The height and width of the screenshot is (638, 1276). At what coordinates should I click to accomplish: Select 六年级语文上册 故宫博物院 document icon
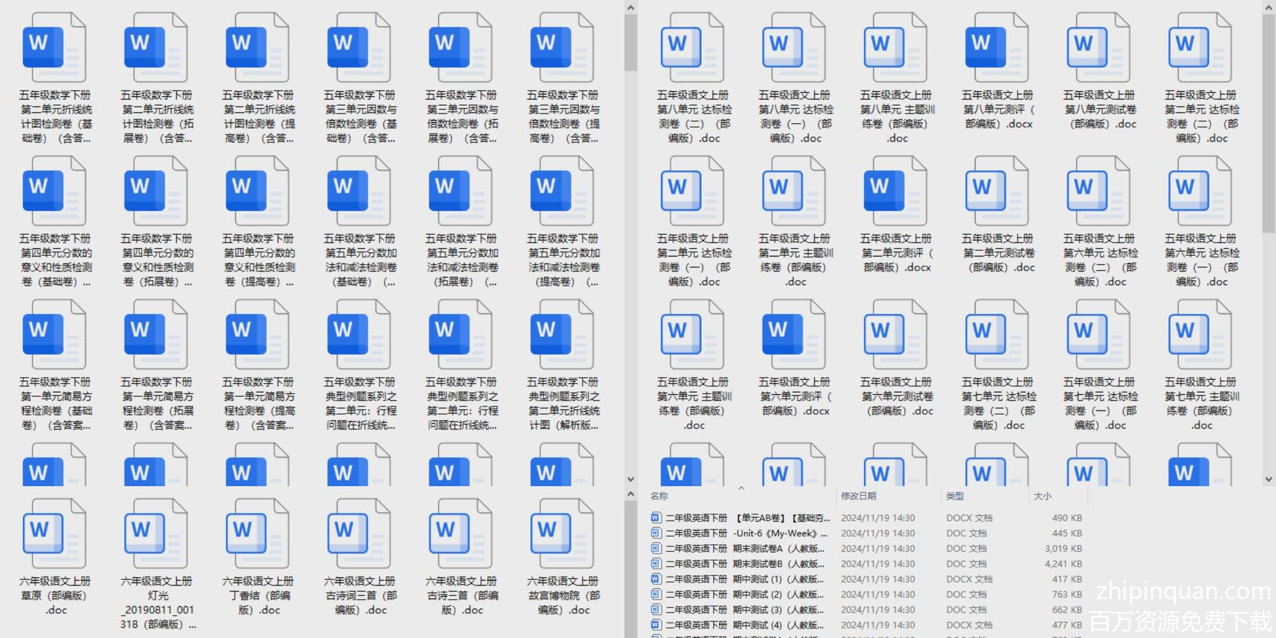pyautogui.click(x=563, y=534)
